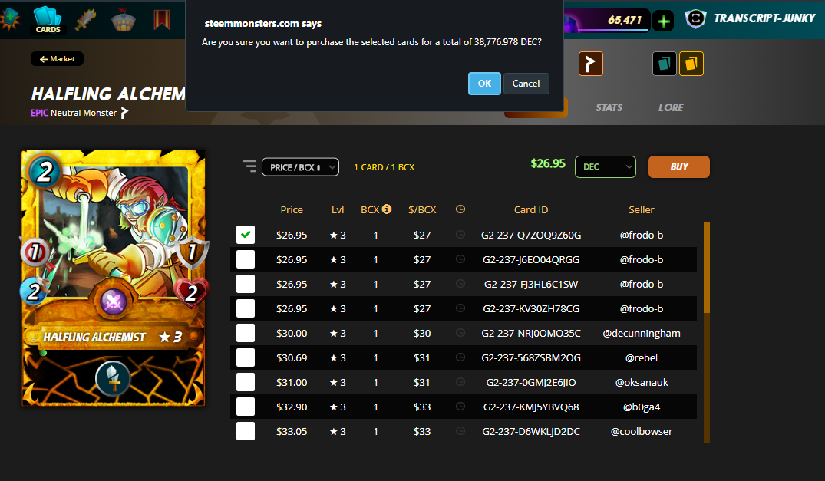
Task: Click the Halfling Alchemist card image
Action: (x=113, y=278)
